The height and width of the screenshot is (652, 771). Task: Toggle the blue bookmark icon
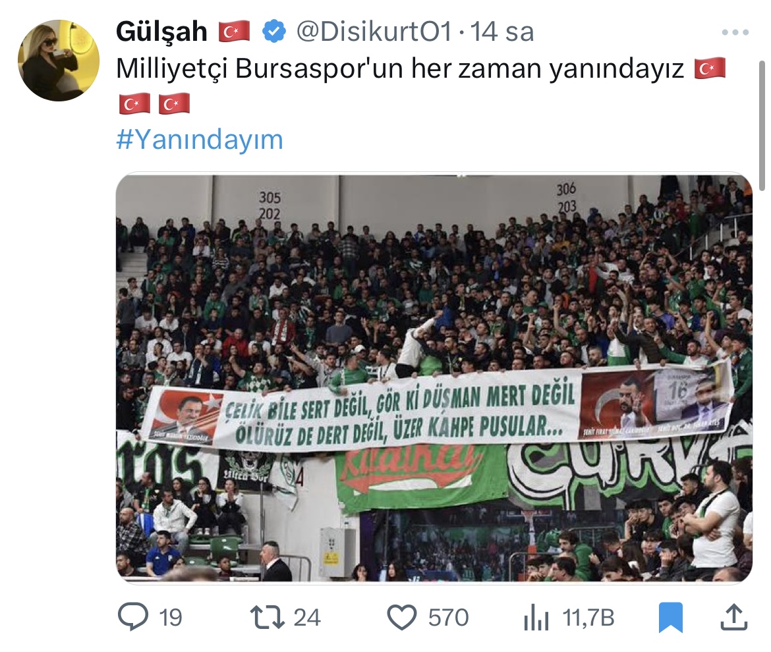coord(671,618)
